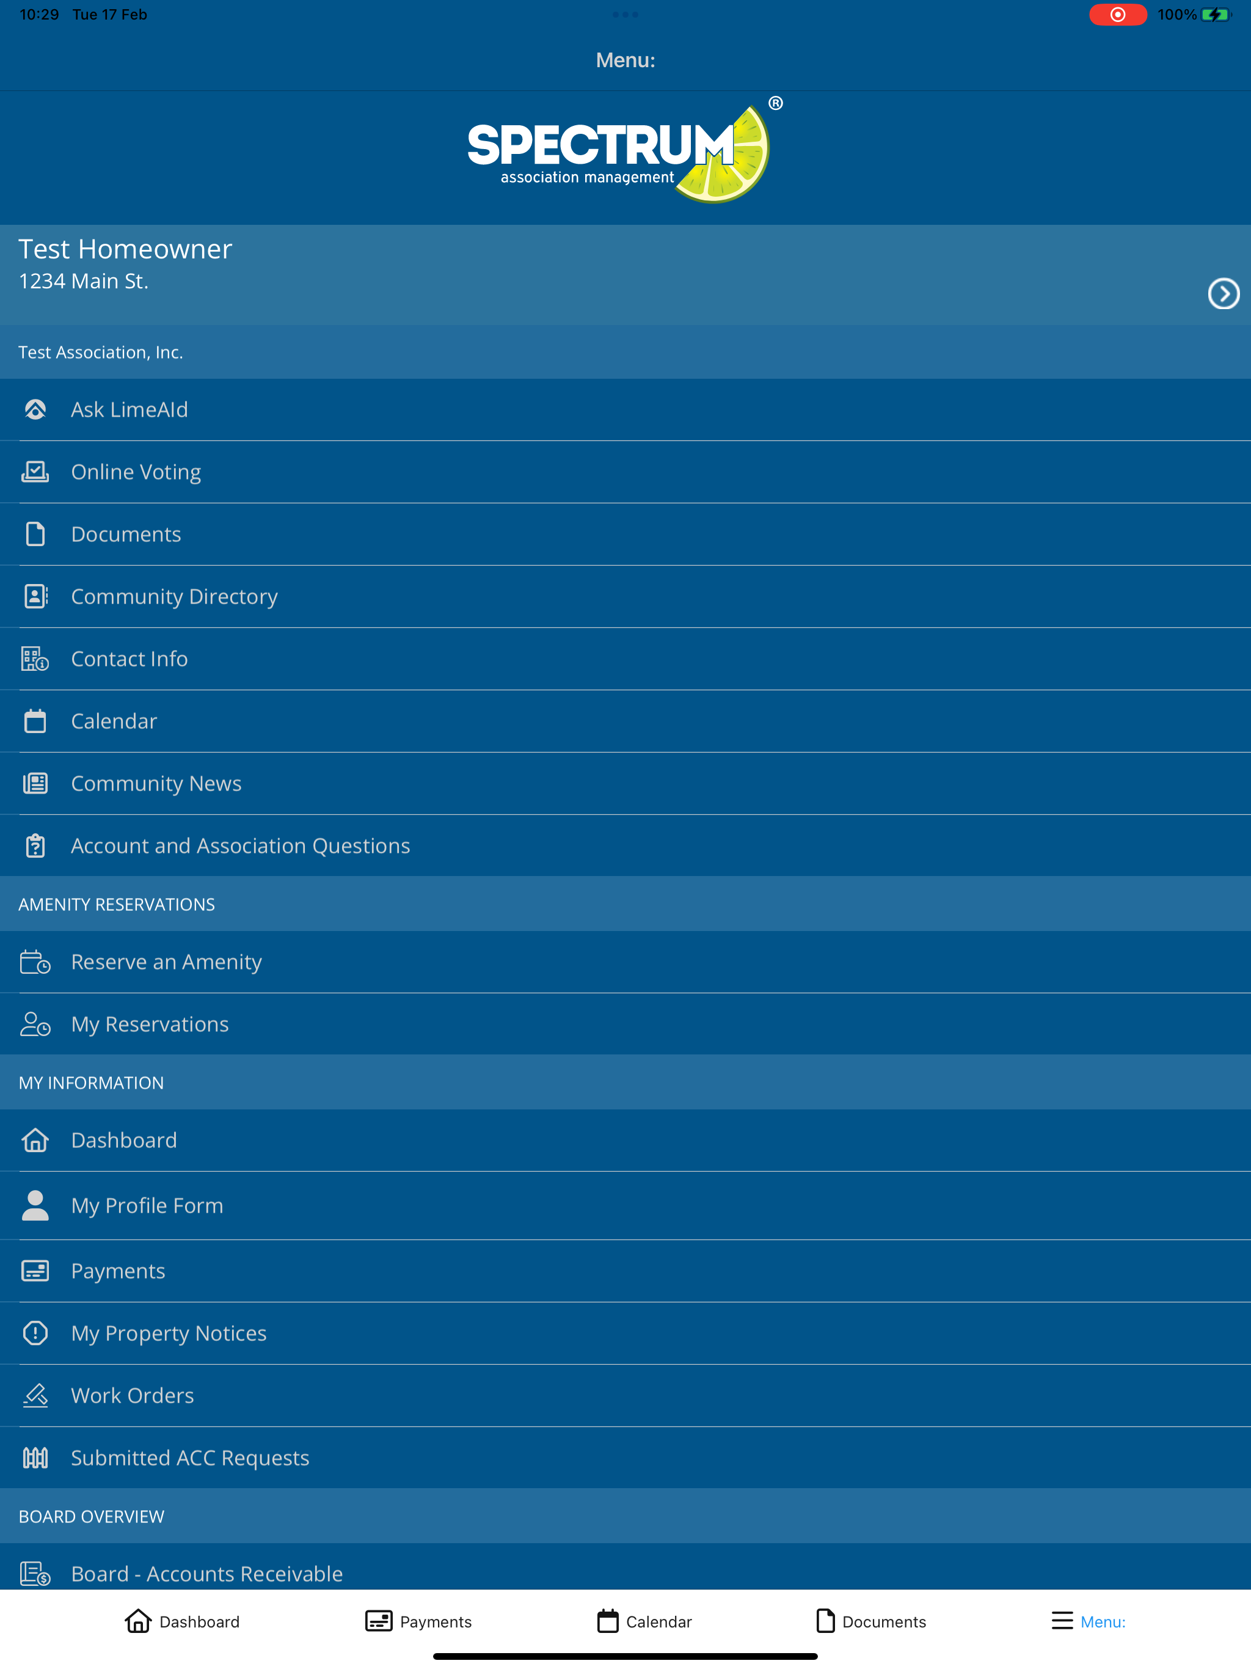Screen dimensions: 1251x1669
Task: Tap the Menu: title at top
Action: [625, 60]
